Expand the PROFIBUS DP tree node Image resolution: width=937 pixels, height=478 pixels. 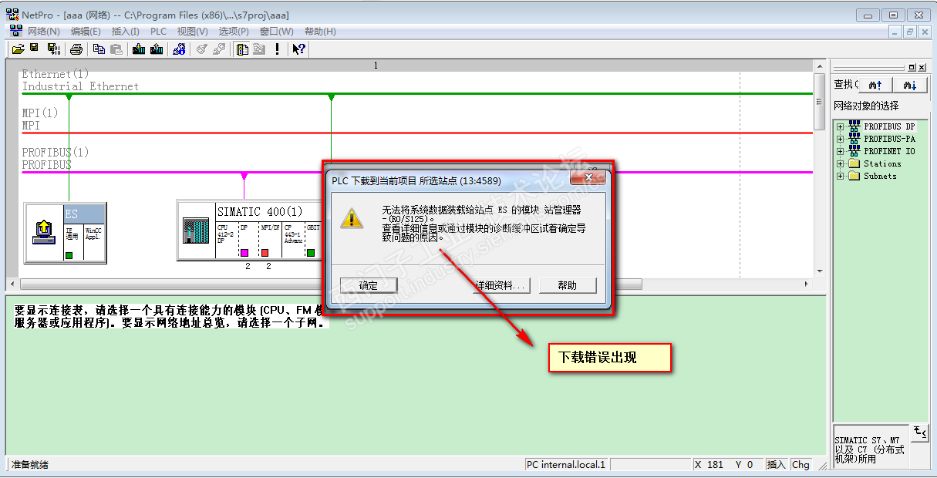pos(840,126)
